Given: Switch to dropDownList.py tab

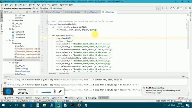Looking at the screenshot, I should [73, 12].
